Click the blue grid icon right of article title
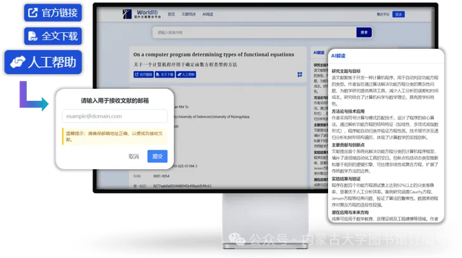The image size is (462, 258). tap(300, 74)
